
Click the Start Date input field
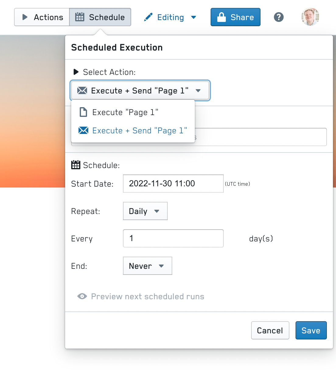pyautogui.click(x=173, y=184)
